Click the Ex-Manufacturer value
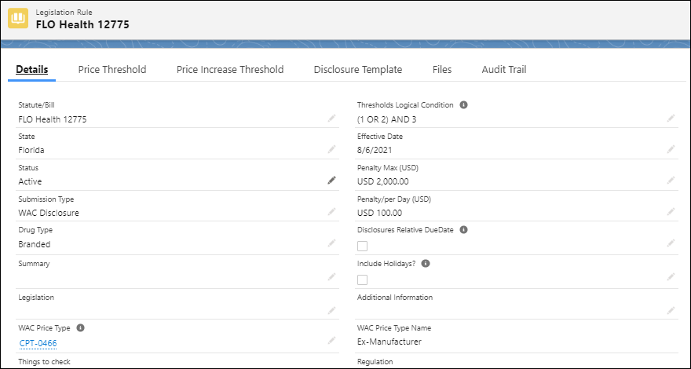The width and height of the screenshot is (691, 369). [389, 342]
